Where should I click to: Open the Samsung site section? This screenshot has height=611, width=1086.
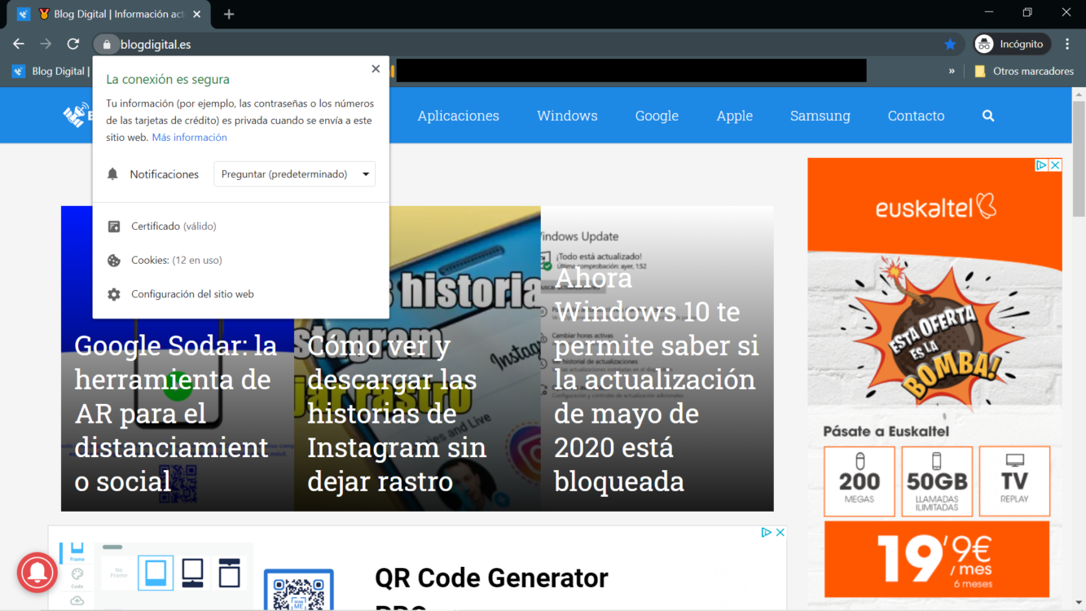(x=820, y=116)
